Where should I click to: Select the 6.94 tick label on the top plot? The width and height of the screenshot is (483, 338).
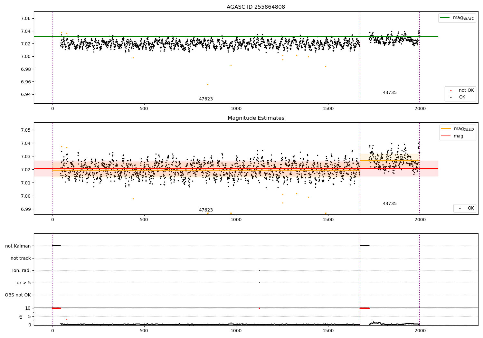(26, 94)
